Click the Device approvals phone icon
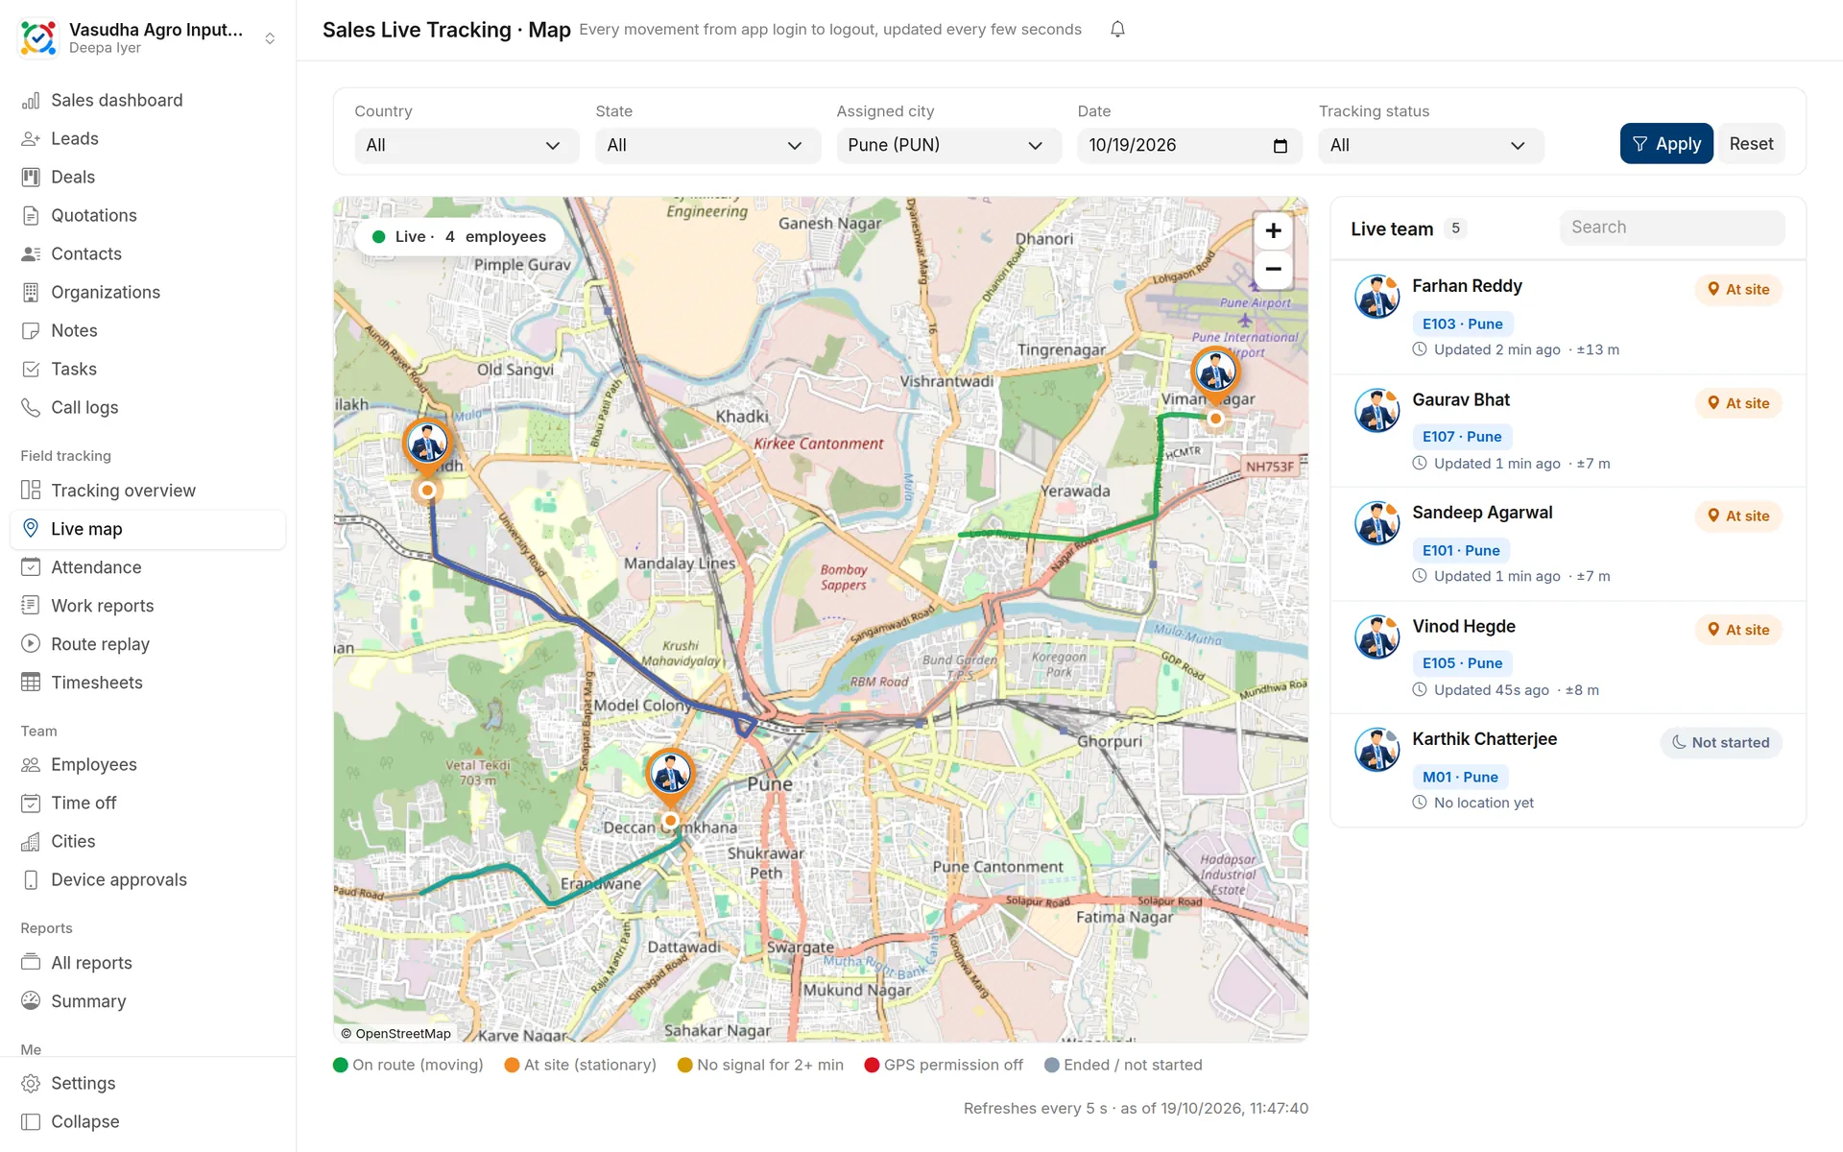 pyautogui.click(x=31, y=880)
